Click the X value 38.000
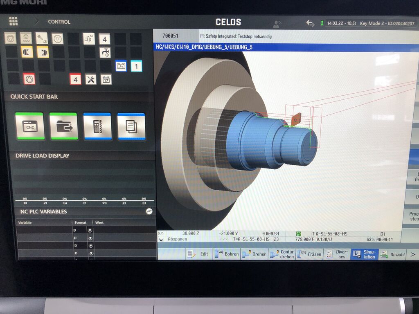 coord(189,233)
